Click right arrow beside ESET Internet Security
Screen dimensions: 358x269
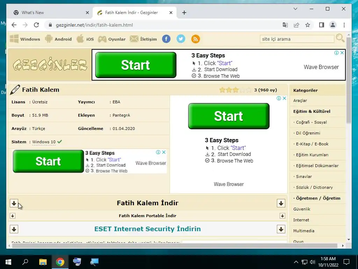(281, 229)
